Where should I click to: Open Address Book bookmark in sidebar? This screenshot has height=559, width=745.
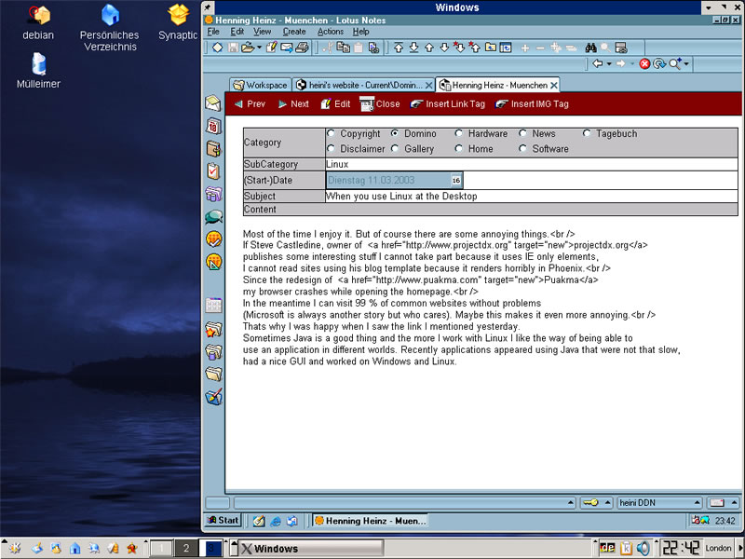click(214, 149)
